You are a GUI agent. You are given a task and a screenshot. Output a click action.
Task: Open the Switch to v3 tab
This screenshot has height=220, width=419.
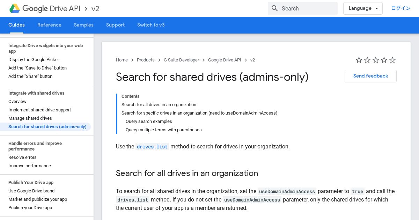coord(151,25)
